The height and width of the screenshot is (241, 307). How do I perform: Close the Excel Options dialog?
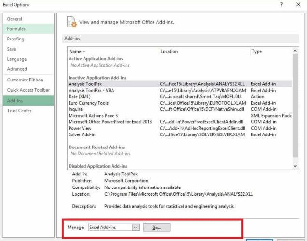click(298, 4)
